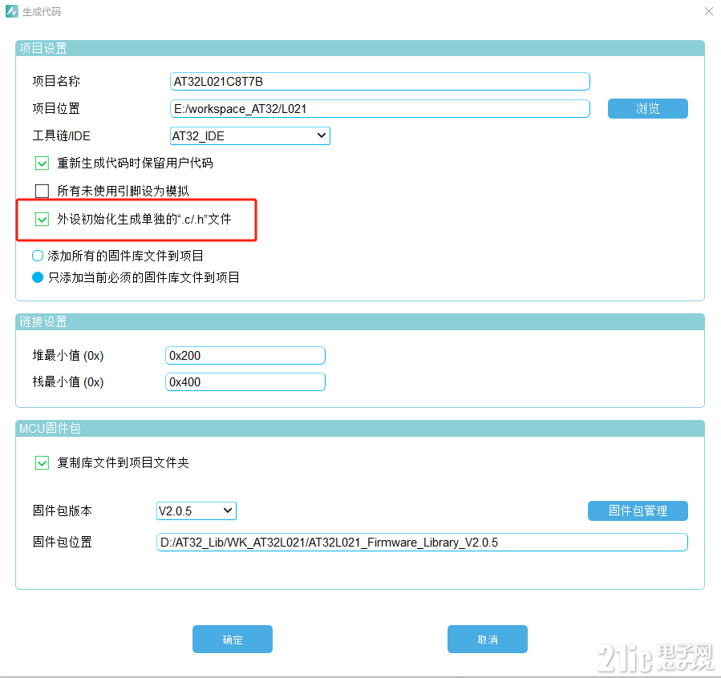Click the 固件包位置 label
Image resolution: width=721 pixels, height=678 pixels.
[62, 542]
